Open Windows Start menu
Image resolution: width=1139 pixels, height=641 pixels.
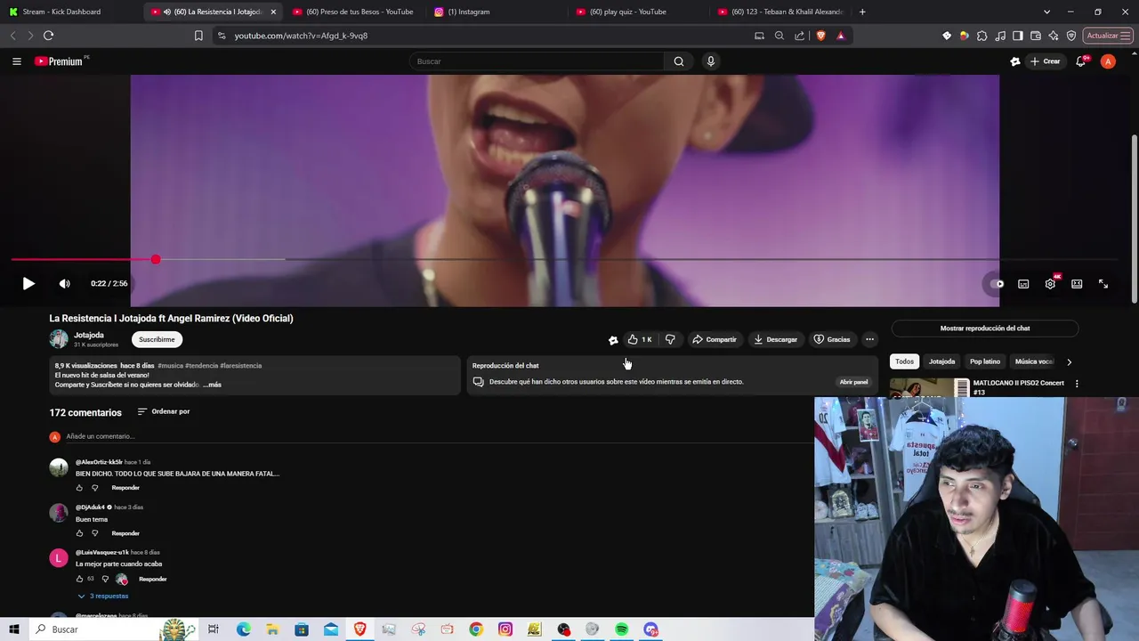[14, 629]
